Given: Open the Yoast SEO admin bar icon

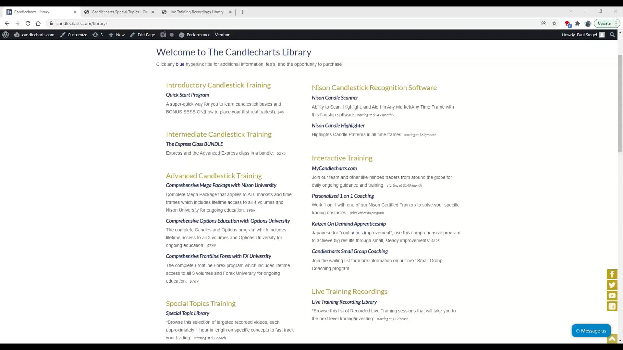Looking at the screenshot, I should point(163,35).
